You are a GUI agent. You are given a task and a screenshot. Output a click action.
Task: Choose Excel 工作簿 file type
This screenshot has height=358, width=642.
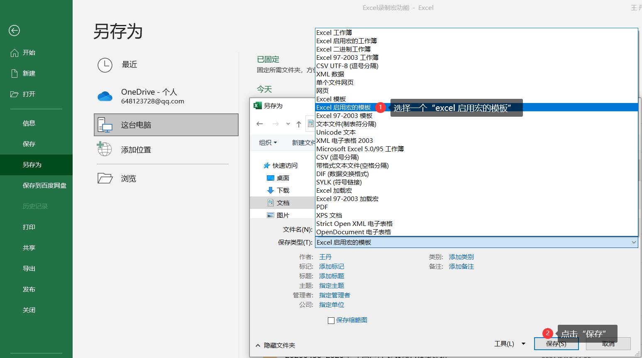click(476, 32)
